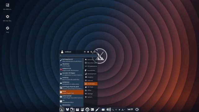Click the logout power icon in panel
The image size is (199, 112).
click(137, 110)
